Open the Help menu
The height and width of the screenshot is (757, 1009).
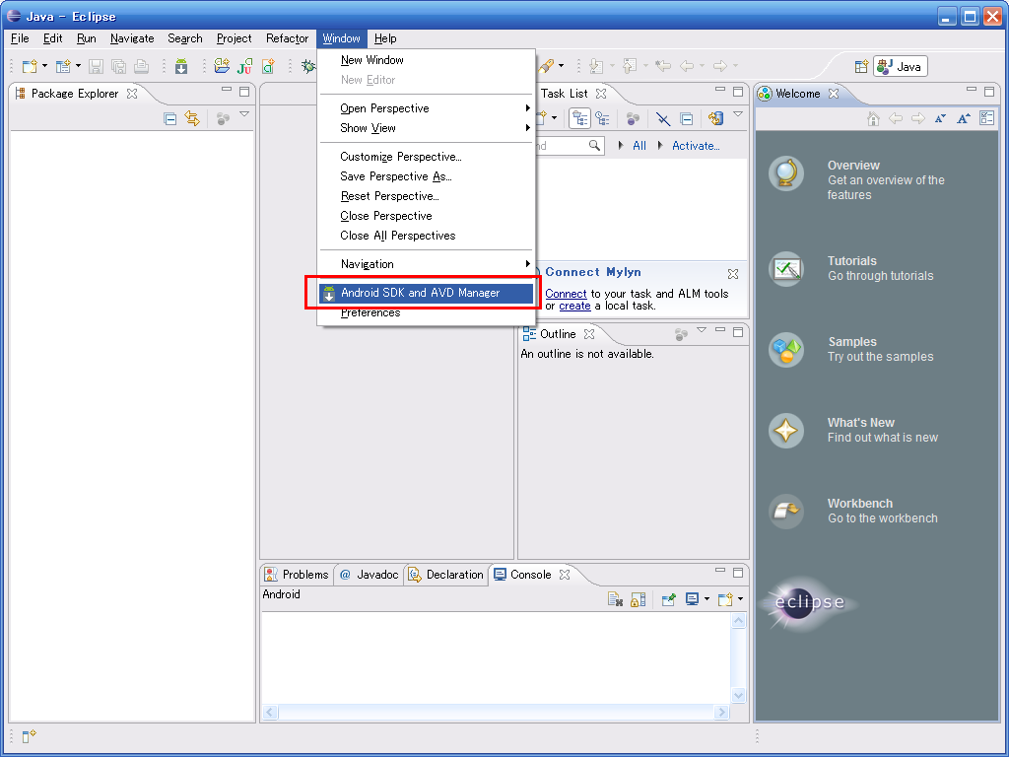(385, 38)
